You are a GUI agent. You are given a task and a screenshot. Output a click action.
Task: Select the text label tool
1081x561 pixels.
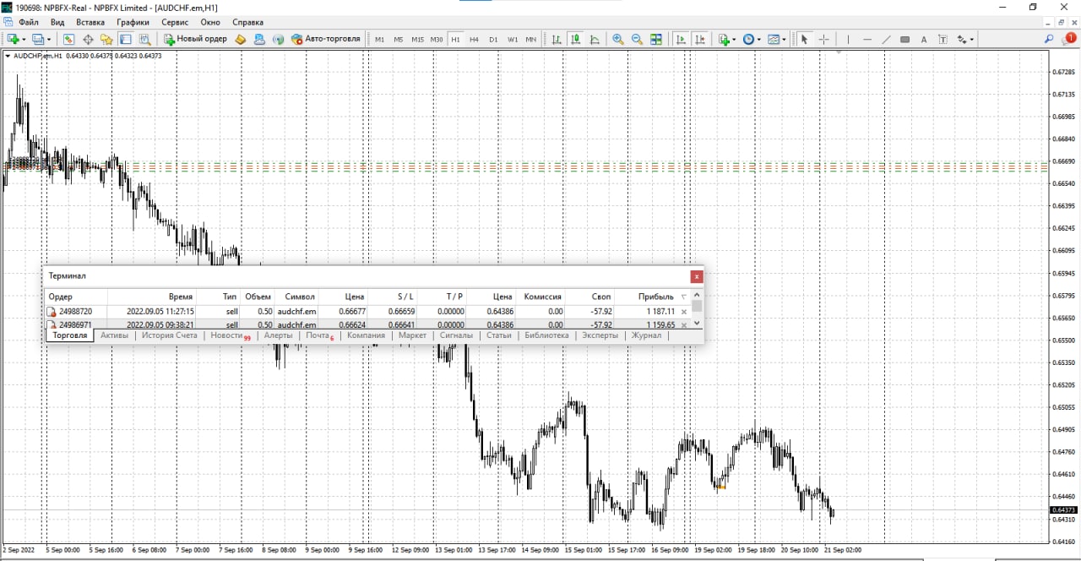pyautogui.click(x=942, y=39)
